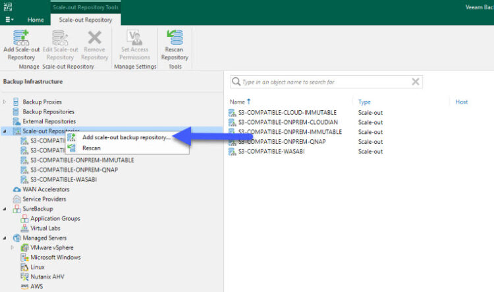
Task: Expand the VMware vSphere node
Action: click(13, 248)
